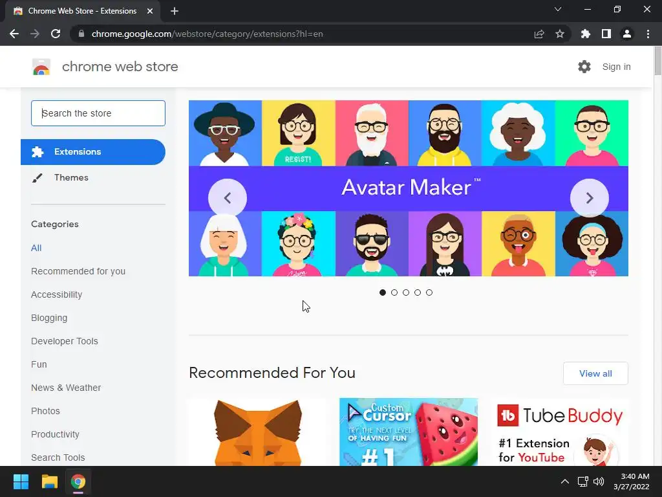Open File Explorer from taskbar

[49, 481]
